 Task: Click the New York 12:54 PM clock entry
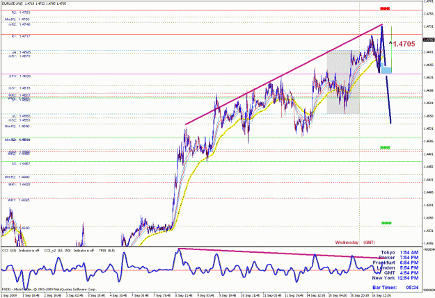(395, 278)
